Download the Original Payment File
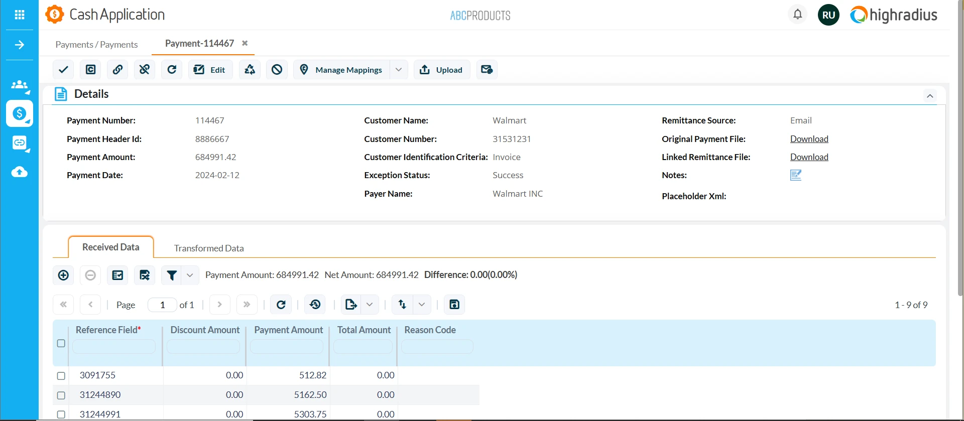964x421 pixels. pos(809,139)
